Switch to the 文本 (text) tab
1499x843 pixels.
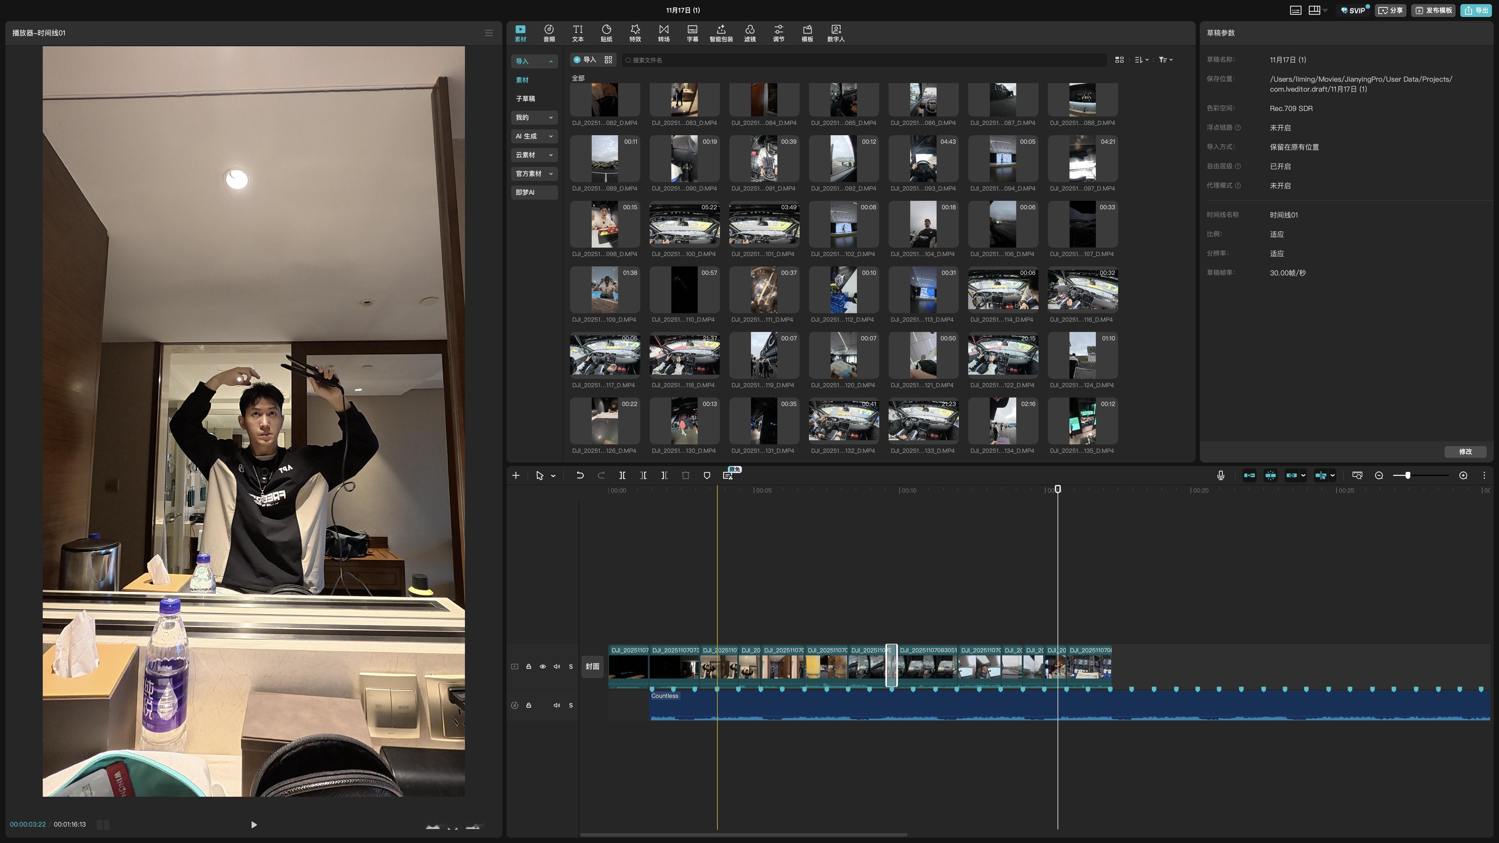coord(577,32)
